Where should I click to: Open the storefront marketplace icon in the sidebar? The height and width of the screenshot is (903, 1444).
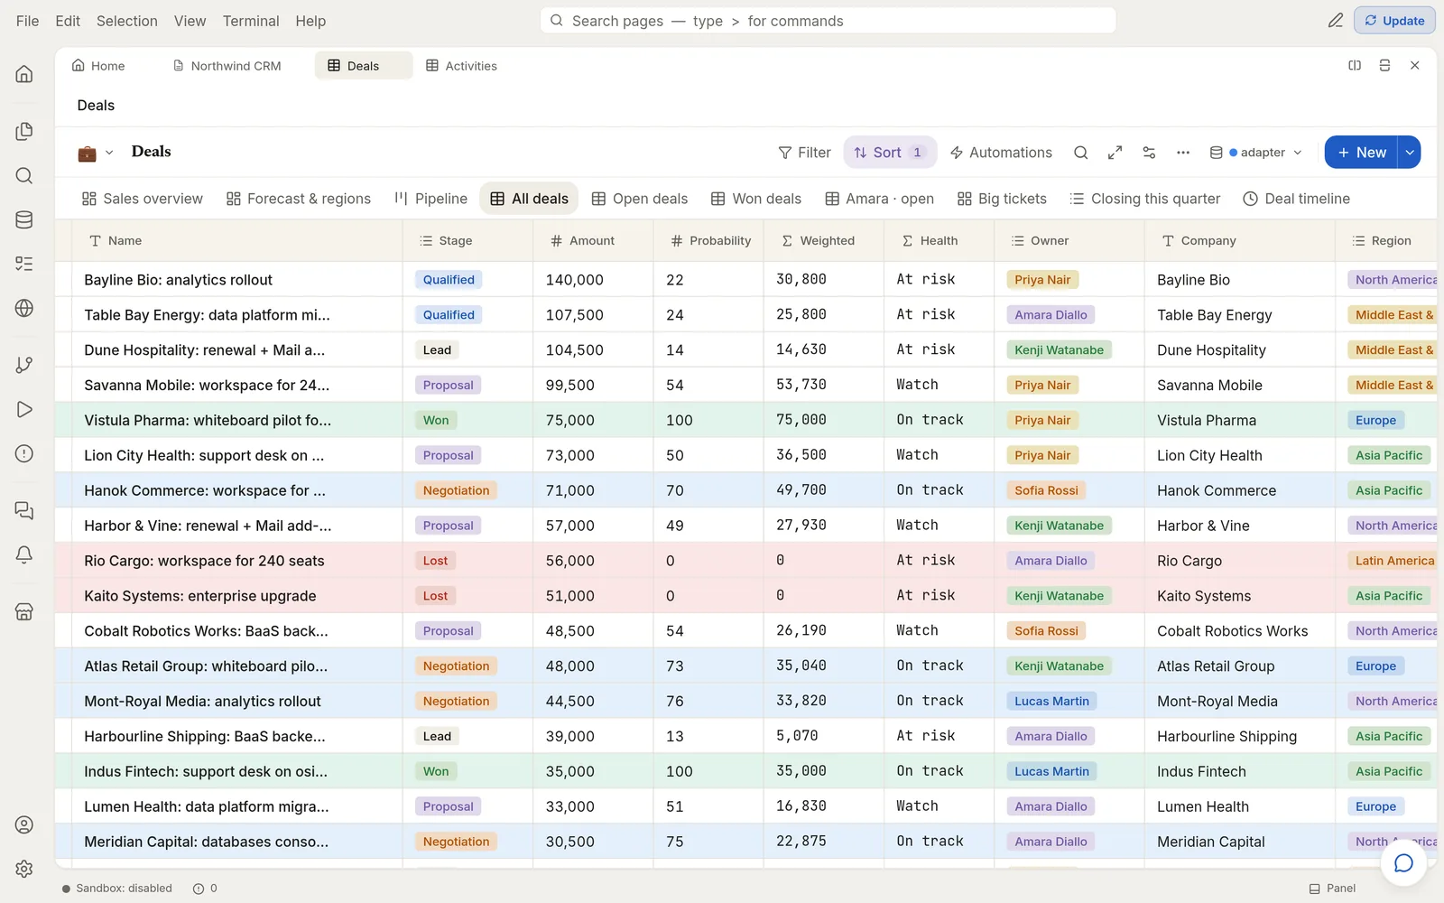coord(24,611)
